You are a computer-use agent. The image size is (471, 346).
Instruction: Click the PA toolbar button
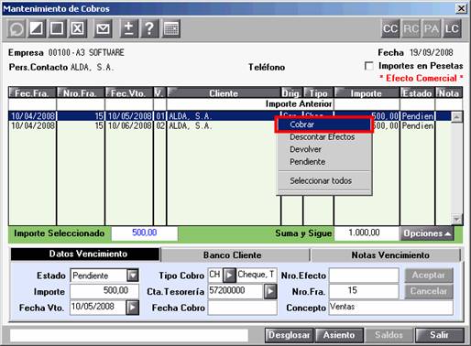(432, 28)
